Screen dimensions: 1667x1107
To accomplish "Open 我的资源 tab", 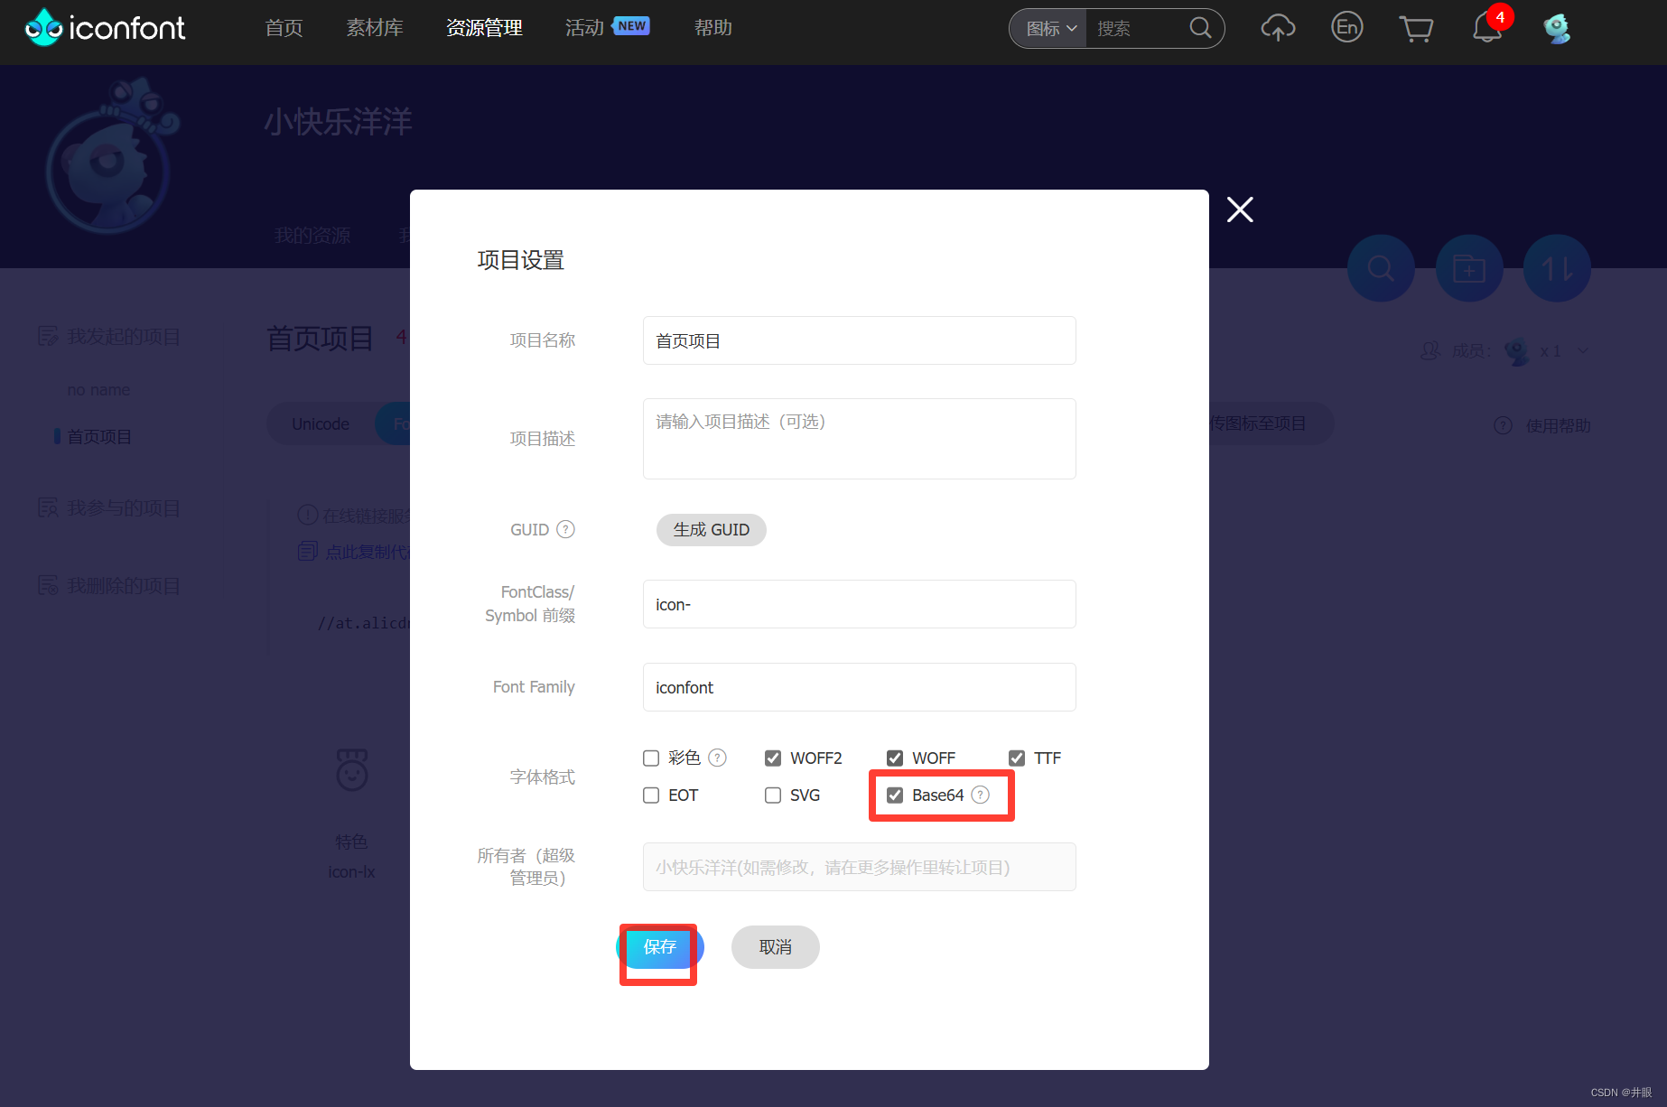I will tap(312, 235).
